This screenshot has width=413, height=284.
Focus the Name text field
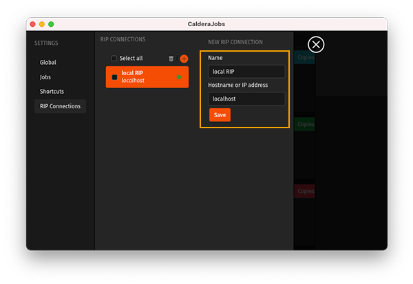246,72
